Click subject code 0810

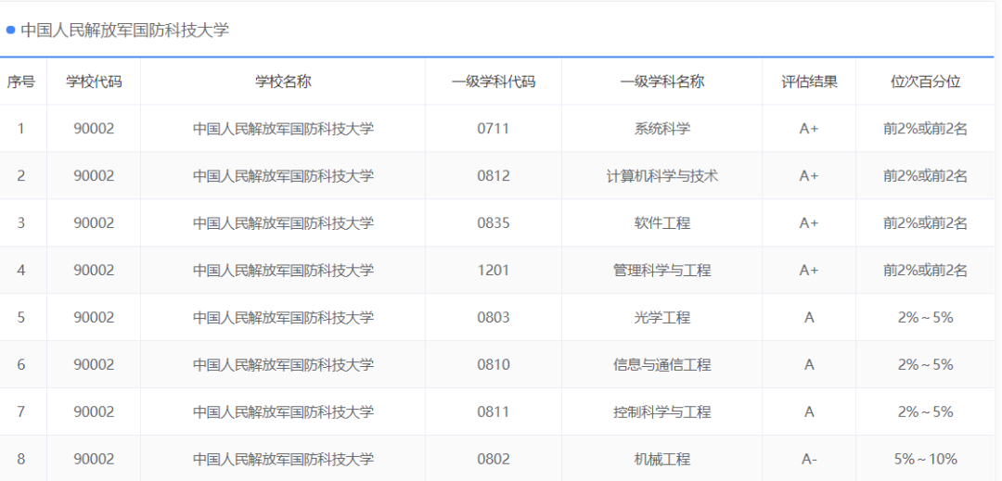pyautogui.click(x=494, y=365)
